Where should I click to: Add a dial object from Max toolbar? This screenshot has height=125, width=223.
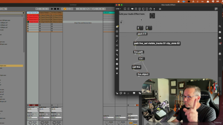[x=151, y=9]
